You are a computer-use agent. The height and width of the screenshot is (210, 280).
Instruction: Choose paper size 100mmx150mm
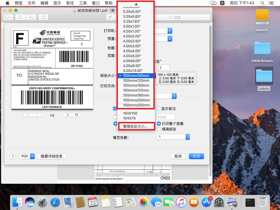tap(136, 85)
